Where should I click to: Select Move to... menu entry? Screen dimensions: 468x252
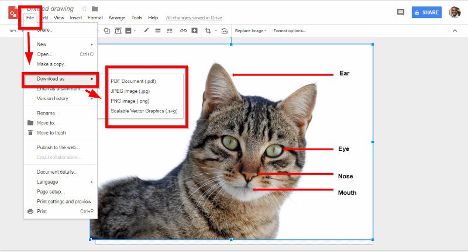61,123
